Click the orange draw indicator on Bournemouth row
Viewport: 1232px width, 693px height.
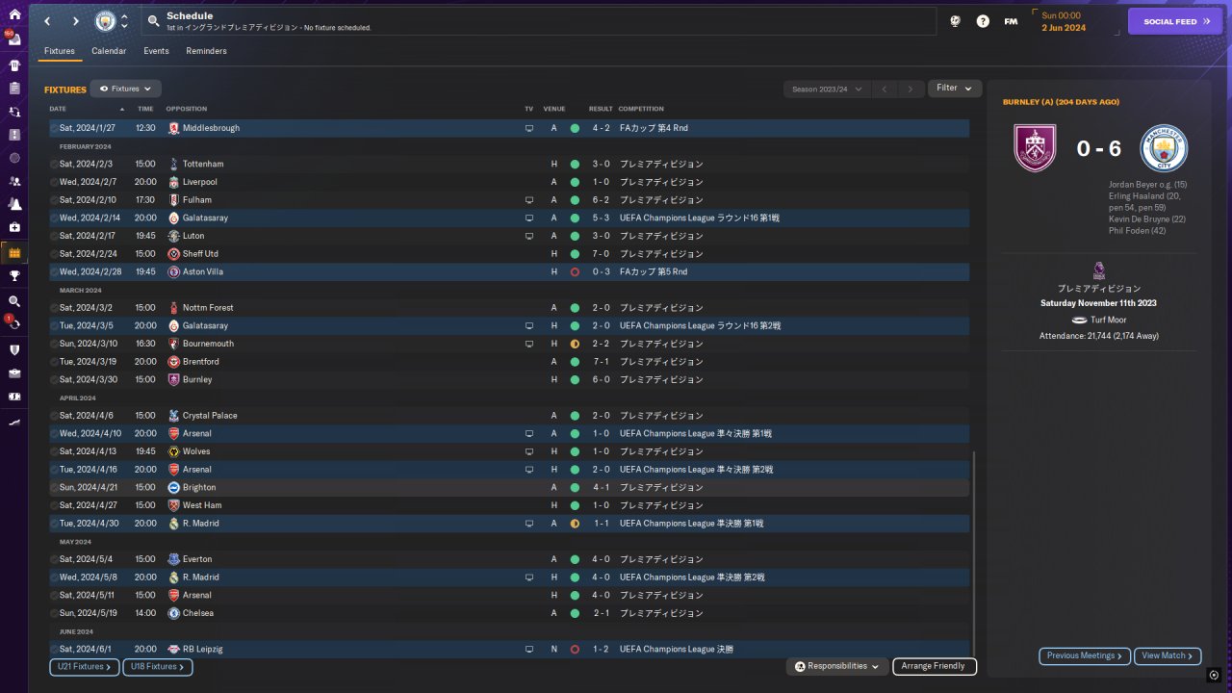[575, 344]
